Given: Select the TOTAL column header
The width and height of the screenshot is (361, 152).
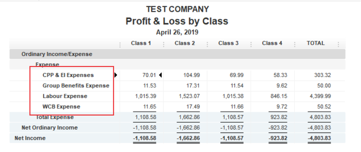Looking at the screenshot, I should coord(315,43).
